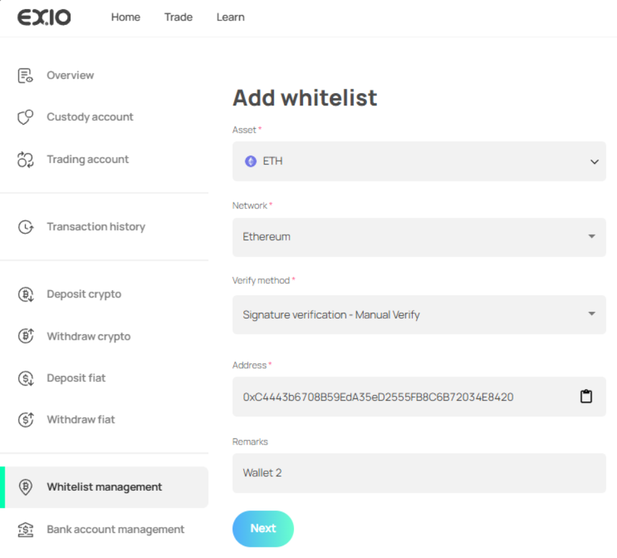Click the Deposit crypto coin icon

(25, 295)
